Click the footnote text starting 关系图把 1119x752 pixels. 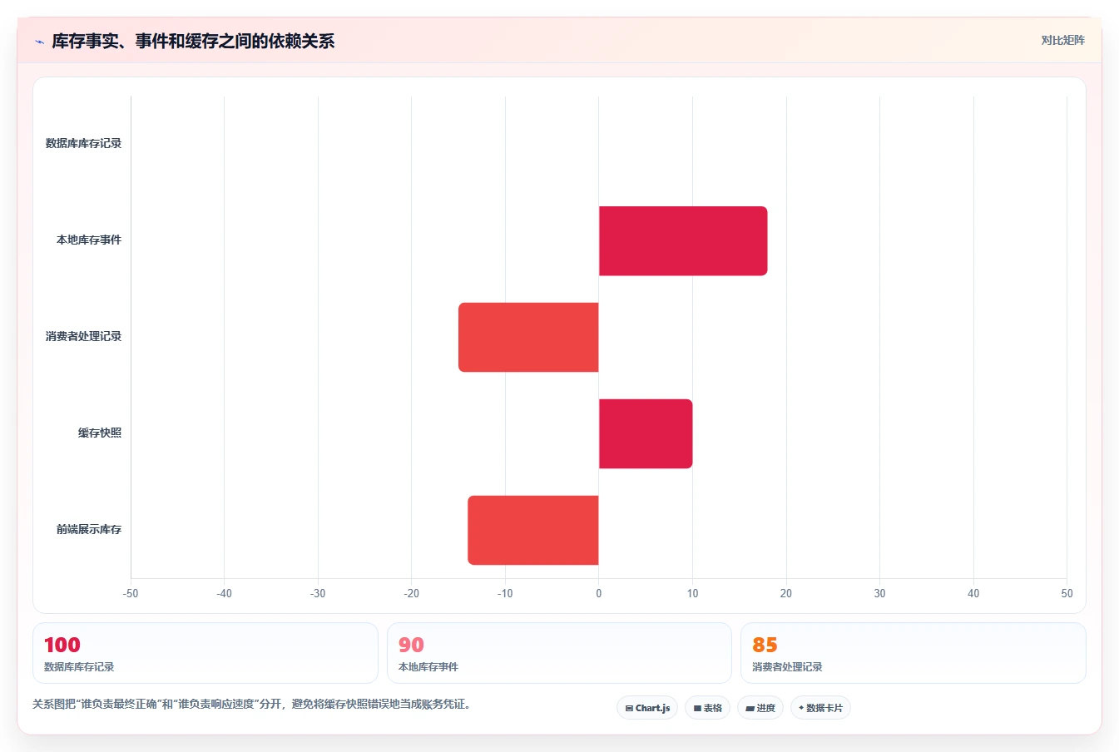pyautogui.click(x=254, y=705)
